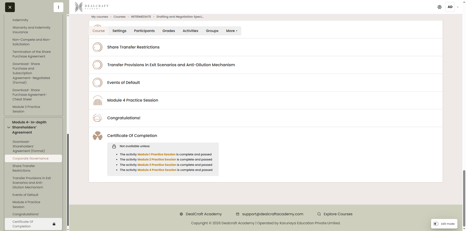466x231 pixels.
Task: Open the More dropdown tab
Action: point(232,31)
